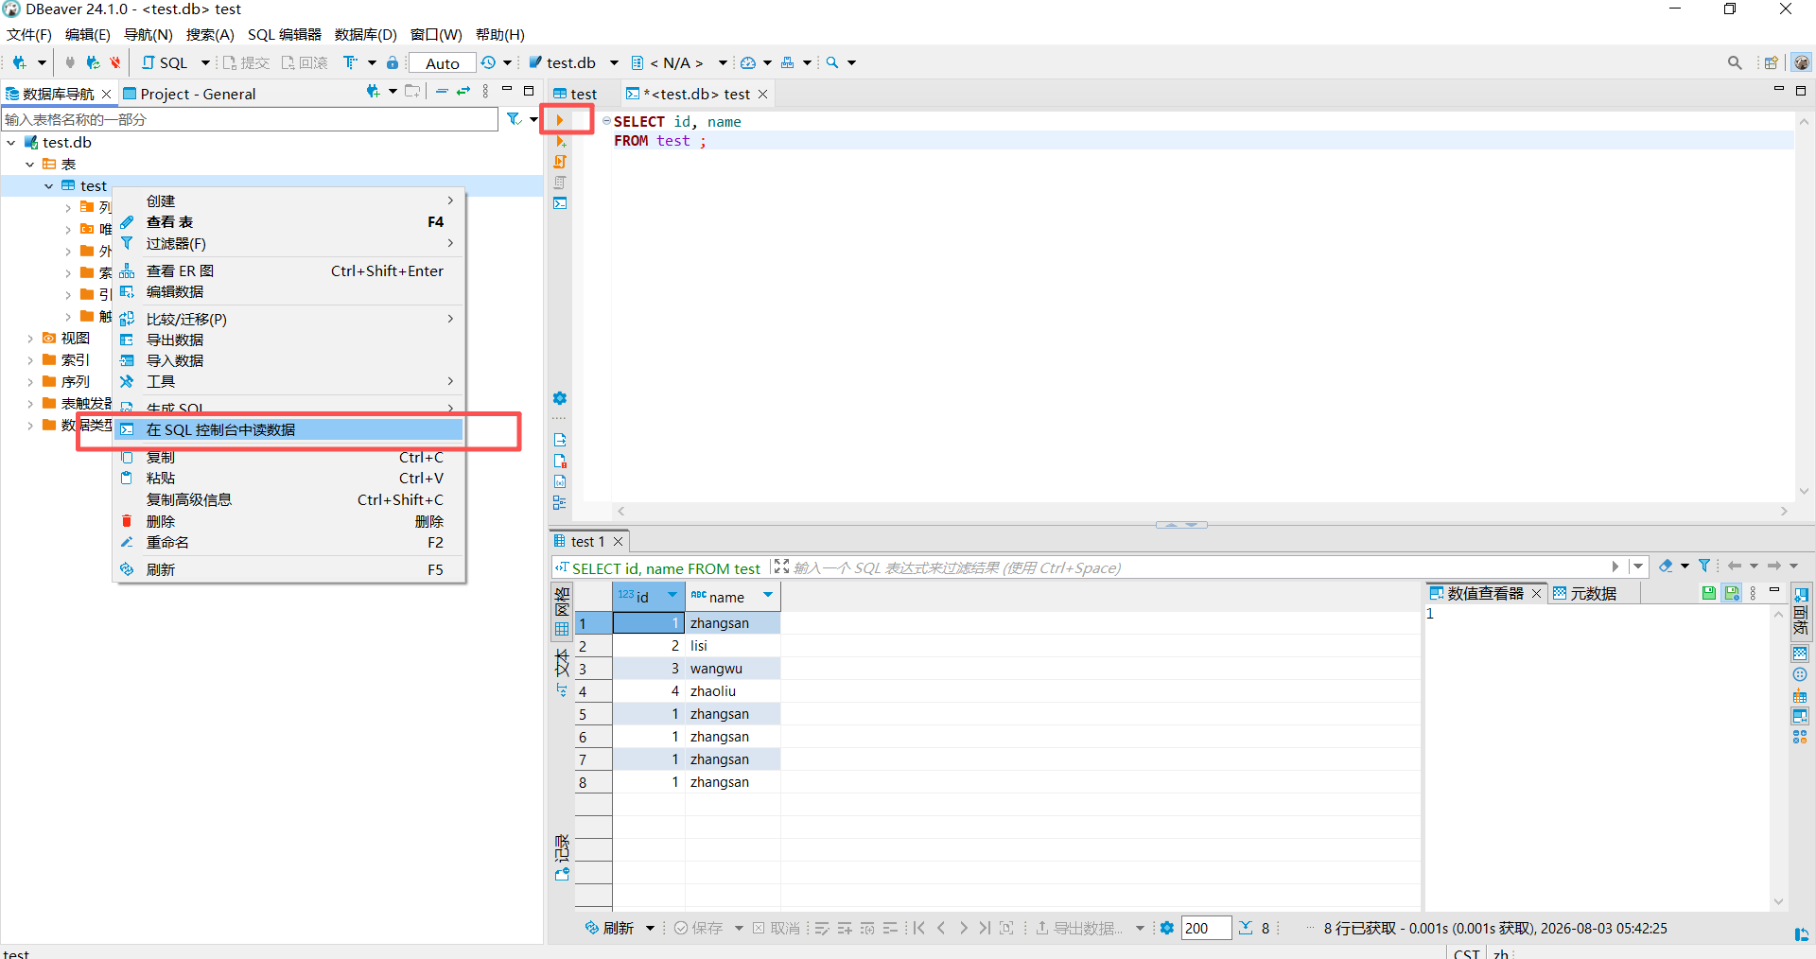Image resolution: width=1816 pixels, height=959 pixels.
Task: Open the id column header dropdown arrow
Action: click(x=672, y=595)
